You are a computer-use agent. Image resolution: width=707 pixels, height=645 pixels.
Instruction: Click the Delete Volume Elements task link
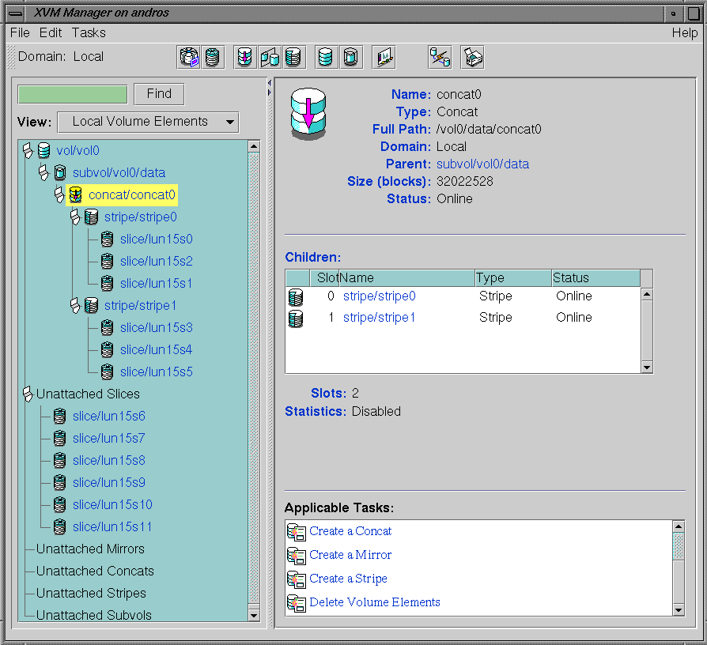pyautogui.click(x=375, y=602)
